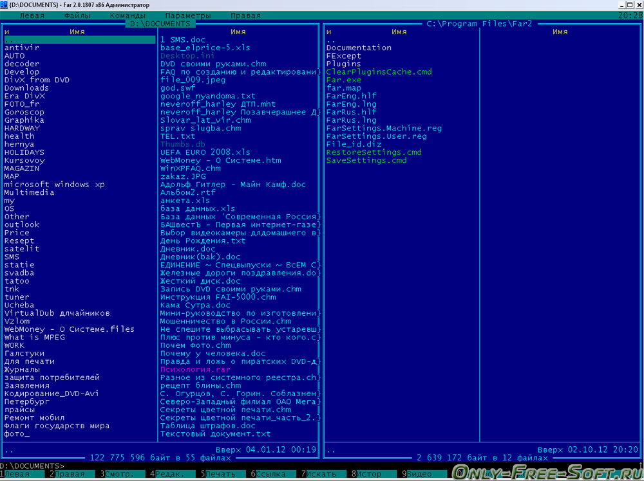Image resolution: width=644 pixels, height=481 pixels.
Task: Select ClearPluginsCache.cmd in right panel
Action: point(379,72)
